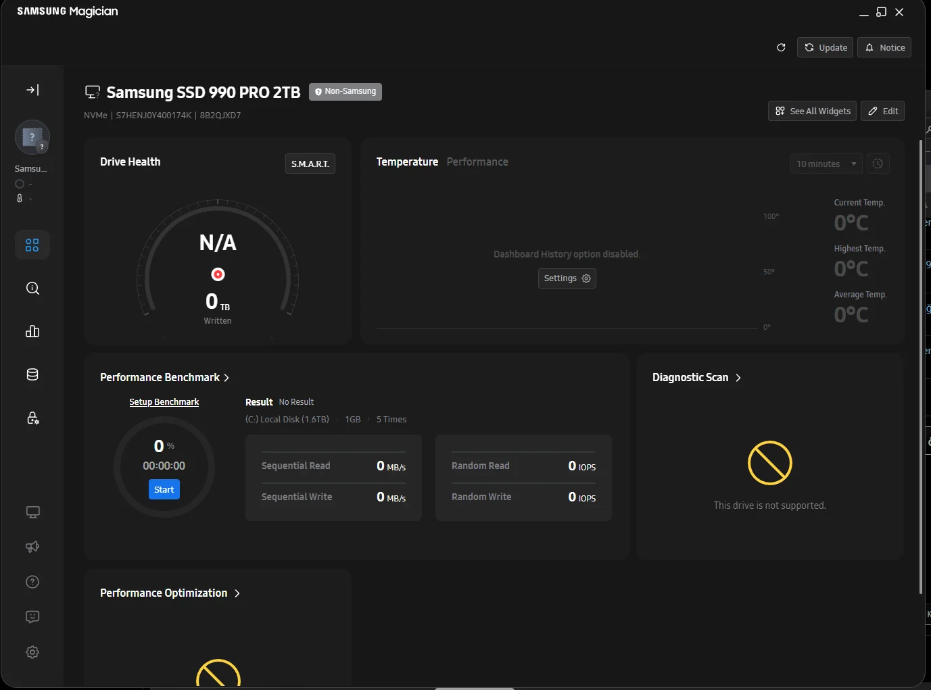Open the S.M.A.R.T. details button
The image size is (931, 690).
(310, 164)
